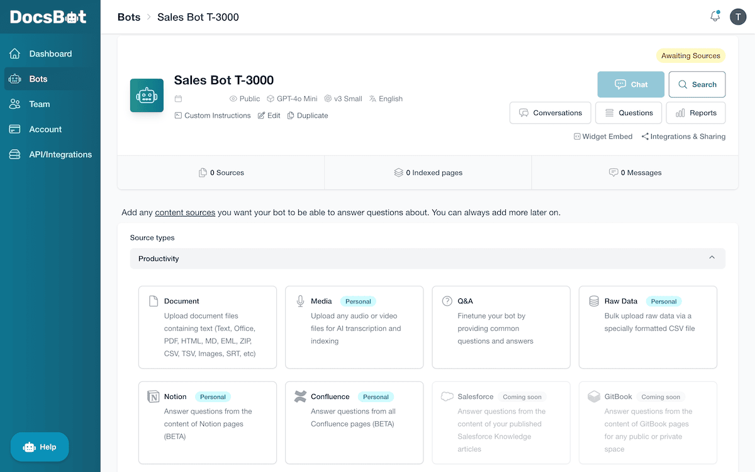755x472 pixels.
Task: Click the Document file icon
Action: tap(154, 301)
